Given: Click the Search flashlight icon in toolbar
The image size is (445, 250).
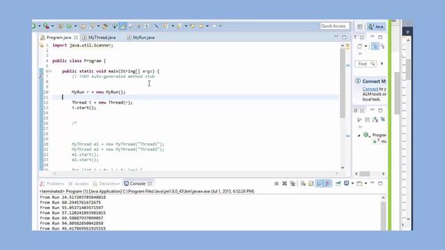Looking at the screenshot, I should [92, 26].
